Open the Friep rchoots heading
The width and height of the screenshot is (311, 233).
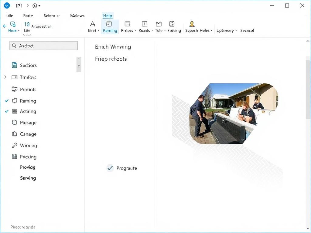[111, 59]
